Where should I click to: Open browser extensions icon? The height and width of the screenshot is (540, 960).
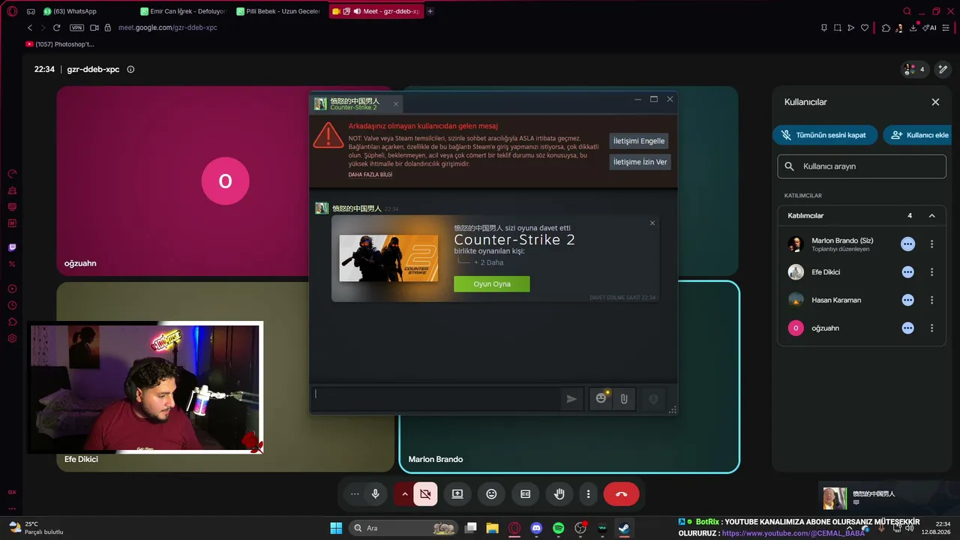[886, 28]
